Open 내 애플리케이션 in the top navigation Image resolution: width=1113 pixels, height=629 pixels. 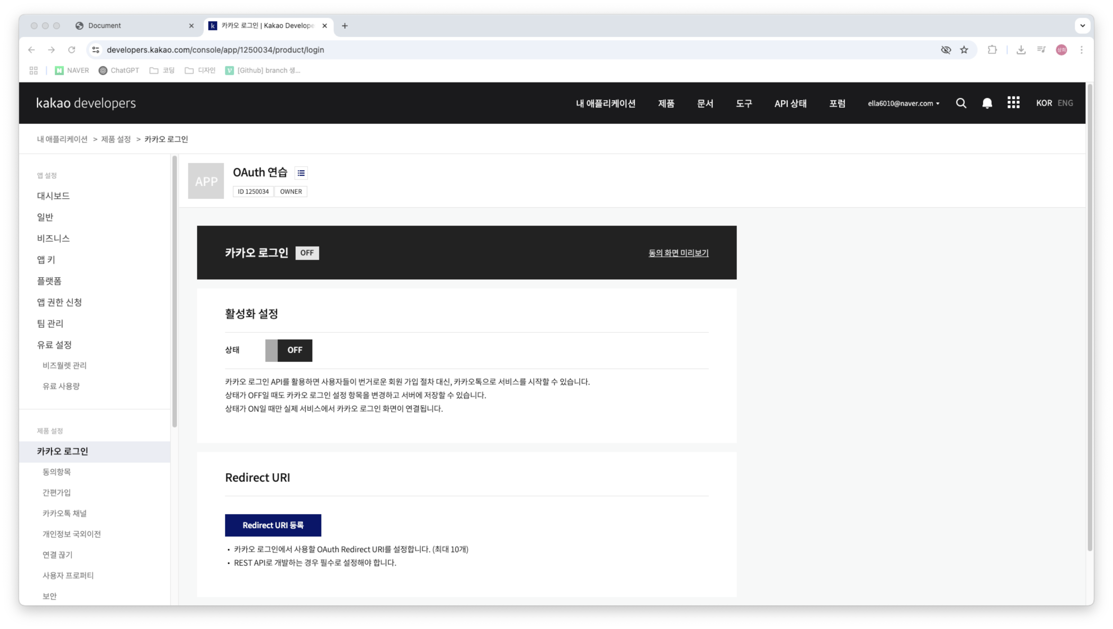[605, 103]
